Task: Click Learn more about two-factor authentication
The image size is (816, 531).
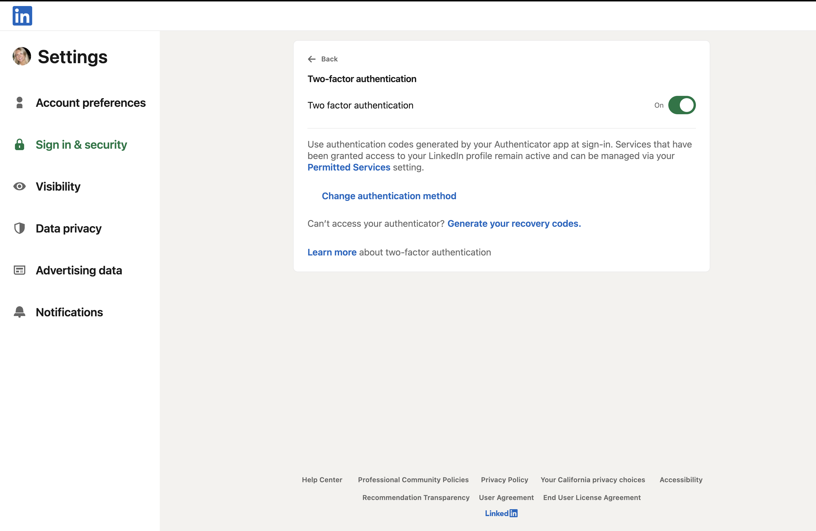Action: (x=332, y=252)
